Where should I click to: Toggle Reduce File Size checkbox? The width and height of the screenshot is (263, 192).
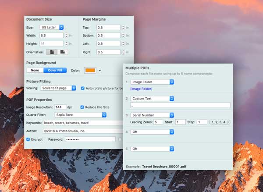point(82,107)
